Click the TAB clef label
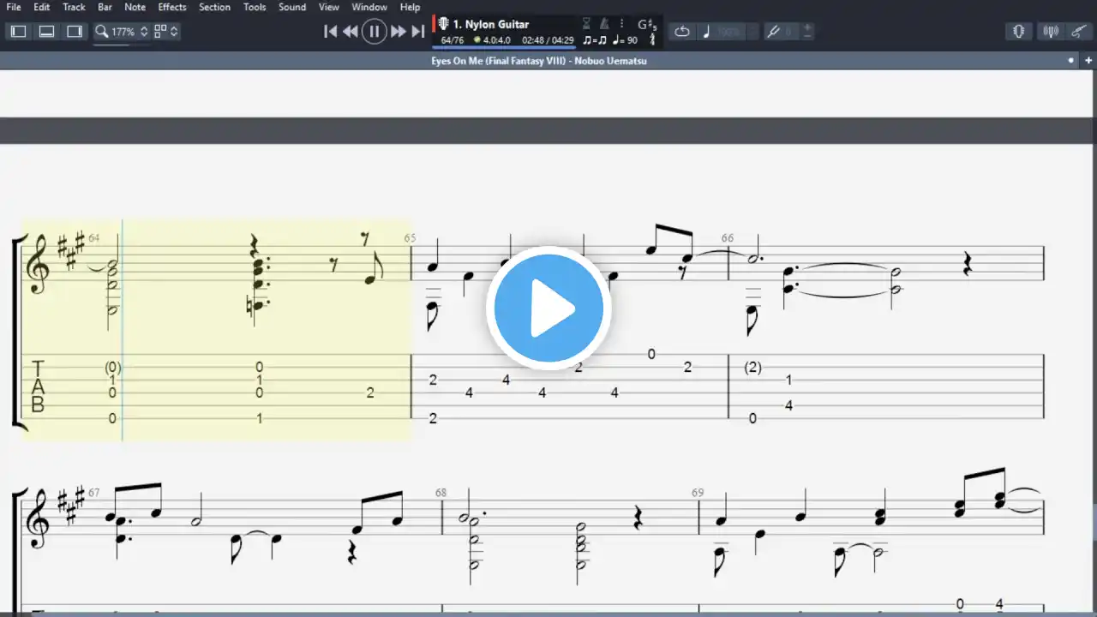 tap(38, 386)
